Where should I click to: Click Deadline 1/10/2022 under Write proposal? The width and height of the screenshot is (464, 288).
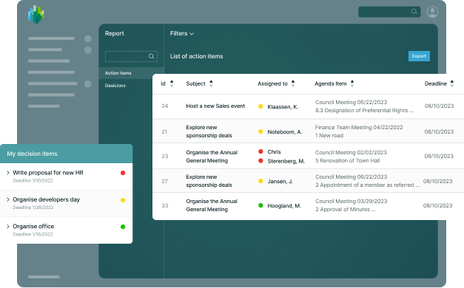(33, 180)
